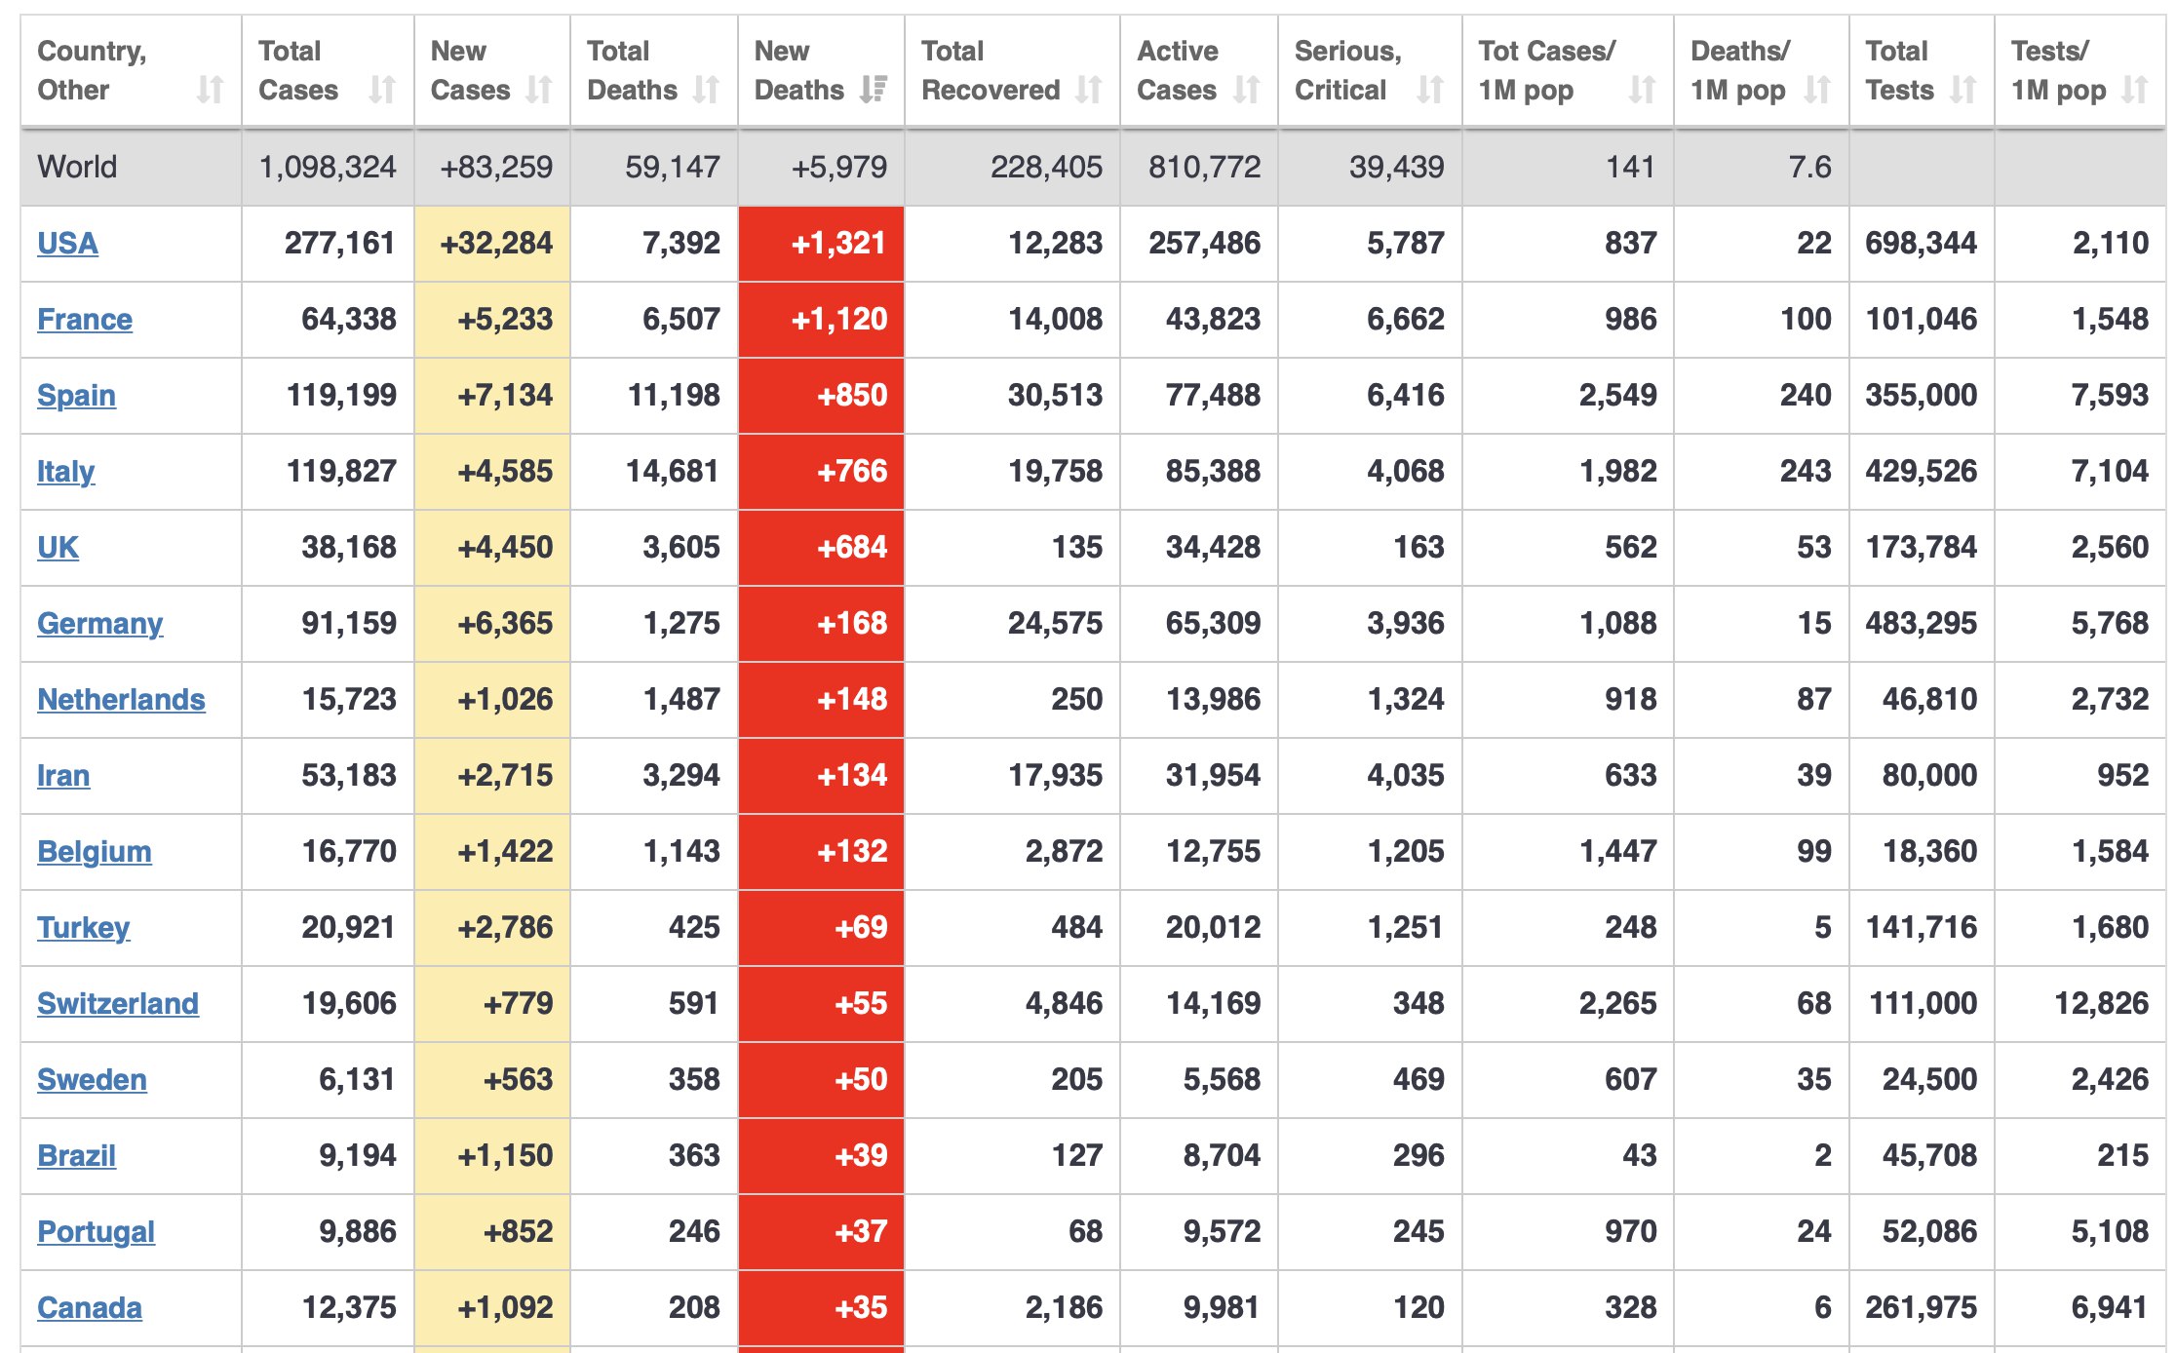This screenshot has height=1353, width=2176.
Task: Sort by Total Recovered arrows icon
Action: click(x=1088, y=90)
